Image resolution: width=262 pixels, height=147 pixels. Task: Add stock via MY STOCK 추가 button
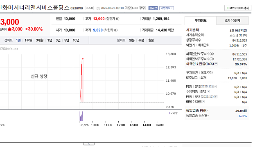pyautogui.click(x=238, y=8)
